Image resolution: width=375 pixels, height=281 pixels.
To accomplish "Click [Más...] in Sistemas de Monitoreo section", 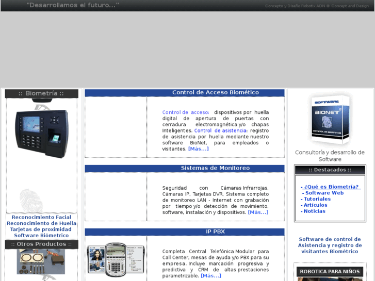I will pyautogui.click(x=258, y=212).
